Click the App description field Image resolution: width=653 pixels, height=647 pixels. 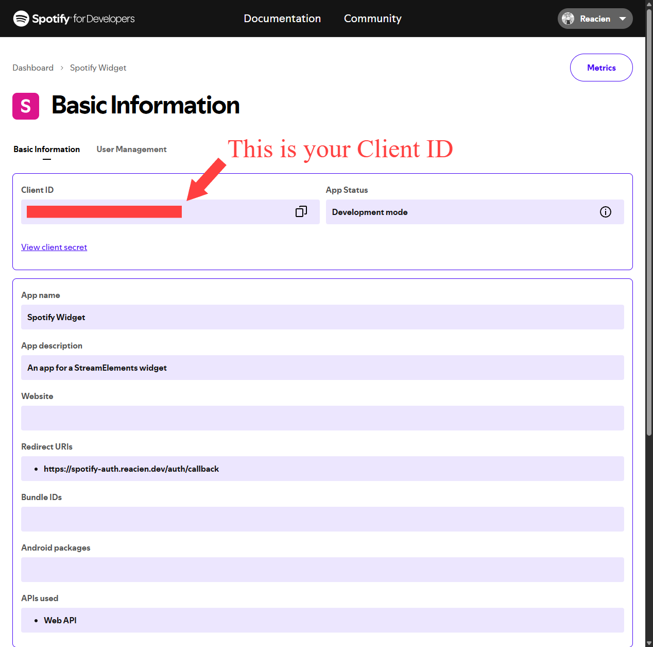coord(322,368)
